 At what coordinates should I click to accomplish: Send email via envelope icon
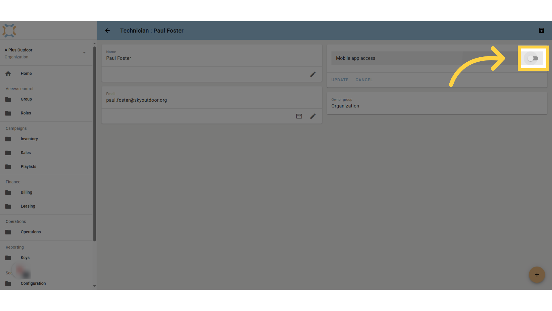pyautogui.click(x=299, y=116)
